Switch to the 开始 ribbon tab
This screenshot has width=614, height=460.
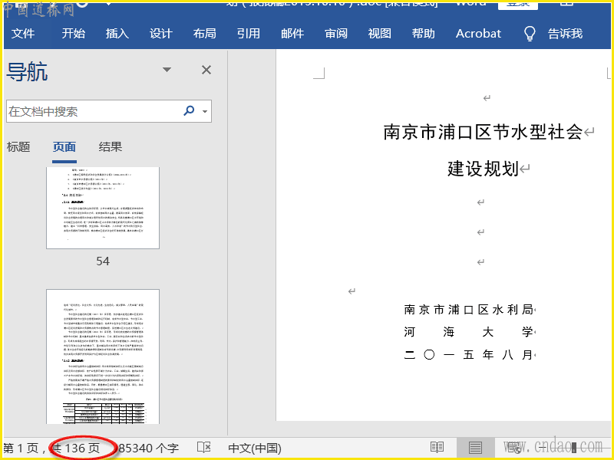pyautogui.click(x=73, y=34)
